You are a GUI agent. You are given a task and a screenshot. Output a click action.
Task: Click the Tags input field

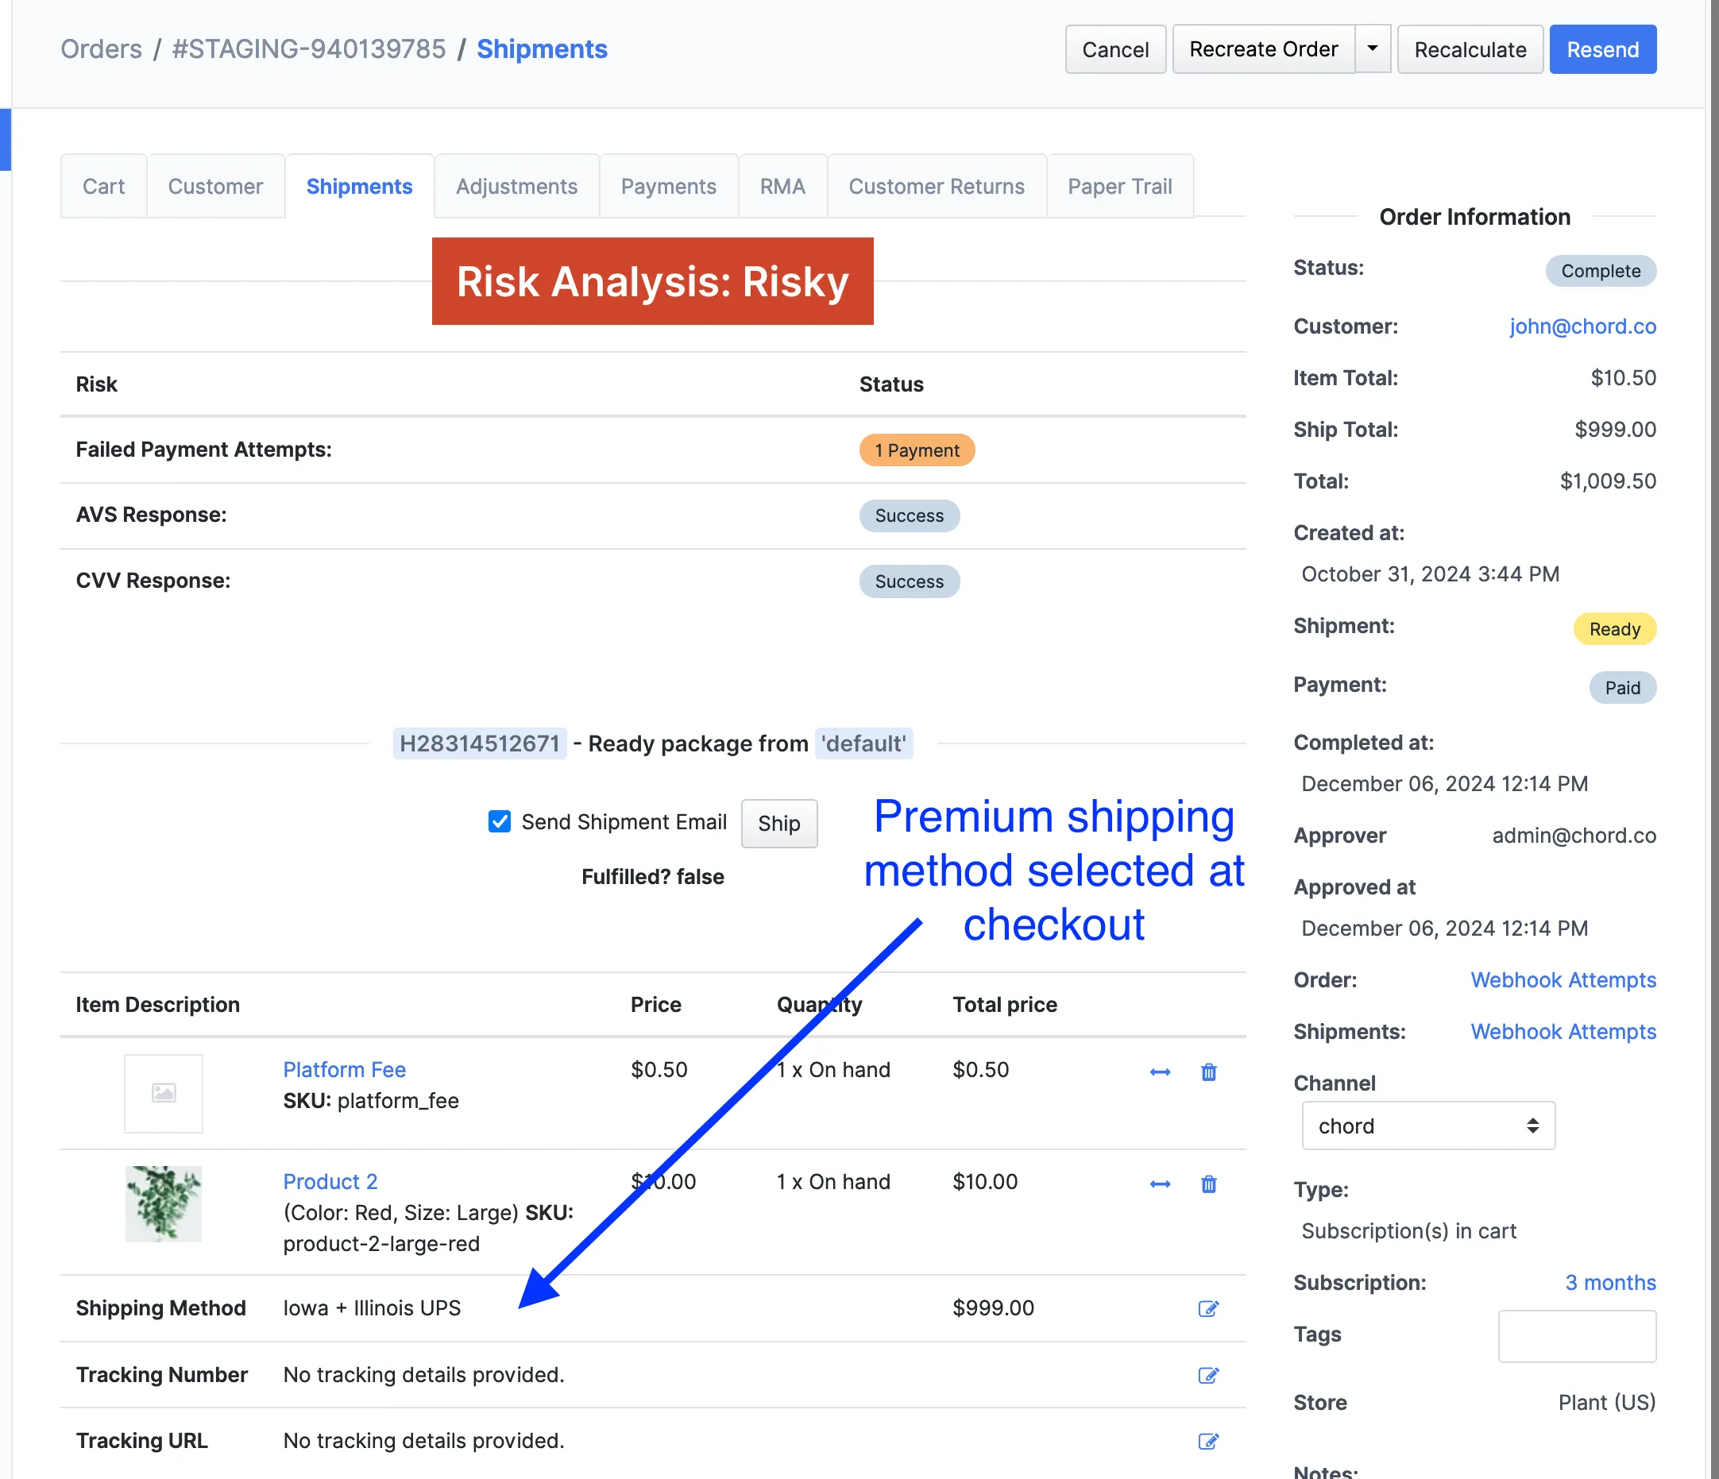click(x=1577, y=1335)
